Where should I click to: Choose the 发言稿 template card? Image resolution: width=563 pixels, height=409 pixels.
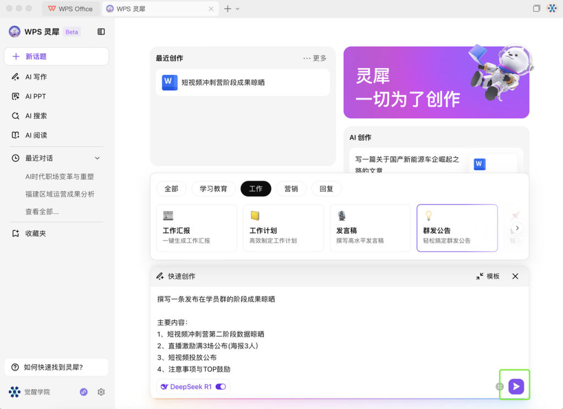click(x=370, y=228)
